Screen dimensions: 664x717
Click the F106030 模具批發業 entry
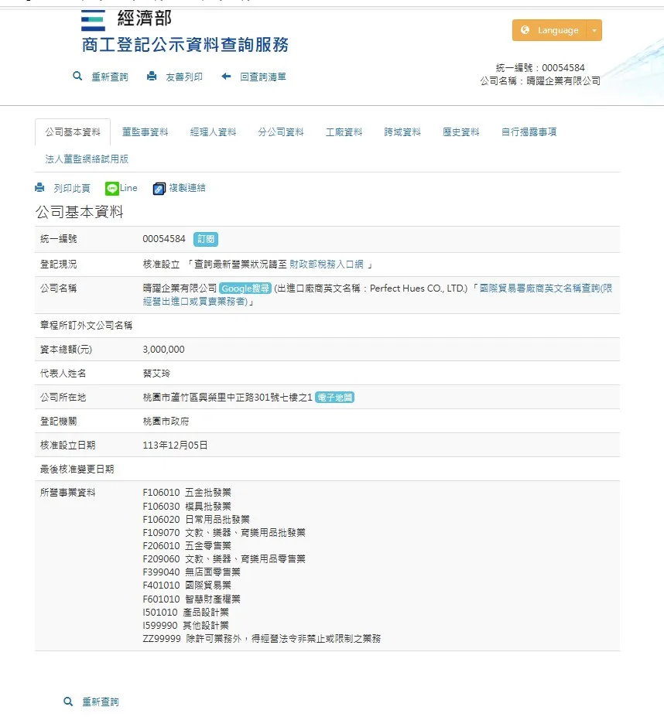click(187, 506)
